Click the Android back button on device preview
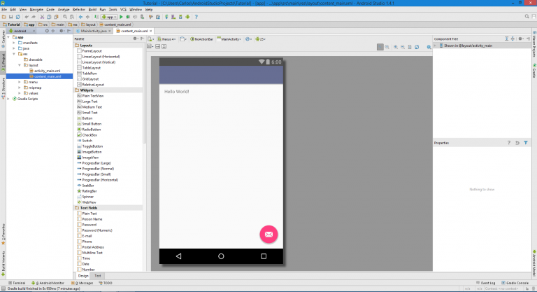The width and height of the screenshot is (537, 292). pos(178,256)
